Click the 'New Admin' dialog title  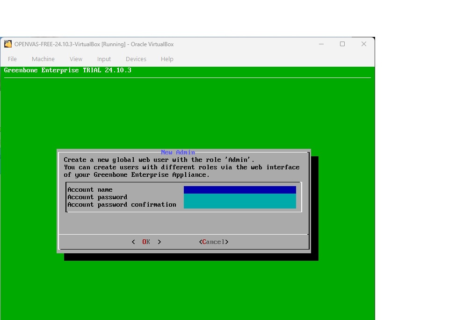[x=178, y=153]
